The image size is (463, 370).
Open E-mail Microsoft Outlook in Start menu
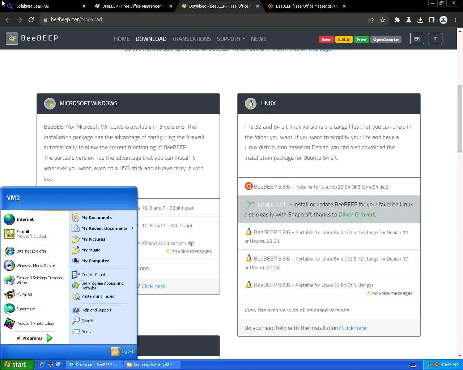35,234
